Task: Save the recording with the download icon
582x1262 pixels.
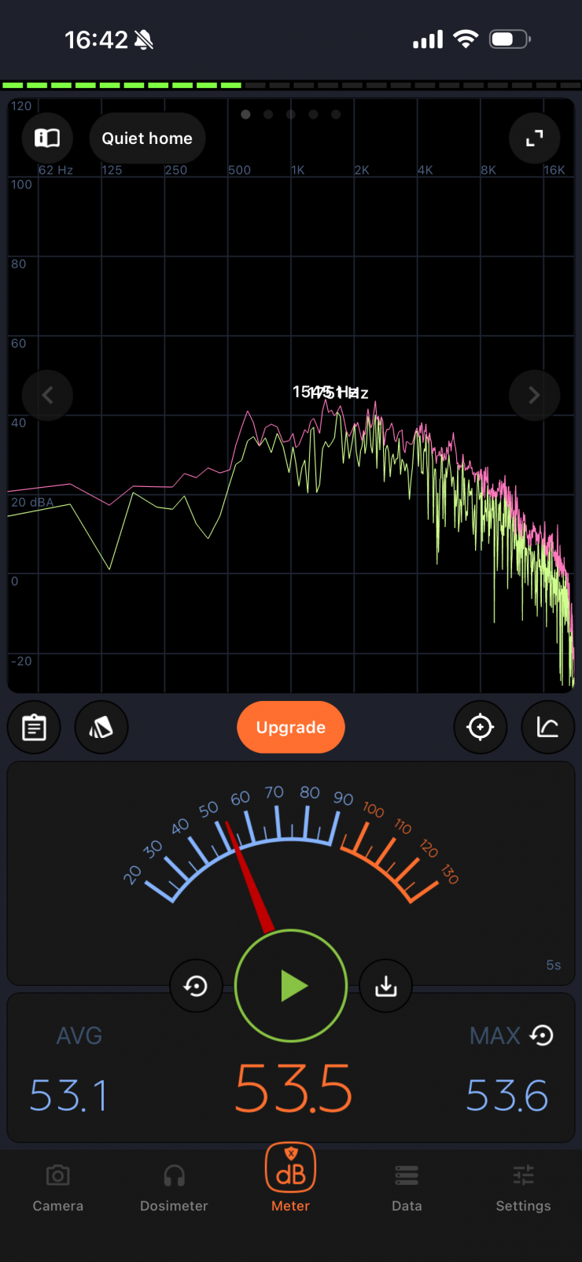Action: tap(385, 986)
